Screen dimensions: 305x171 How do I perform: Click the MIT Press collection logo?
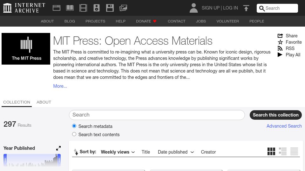26,49
